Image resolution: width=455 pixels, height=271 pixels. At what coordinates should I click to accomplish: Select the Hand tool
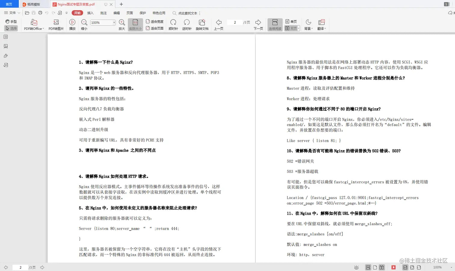[11, 21]
